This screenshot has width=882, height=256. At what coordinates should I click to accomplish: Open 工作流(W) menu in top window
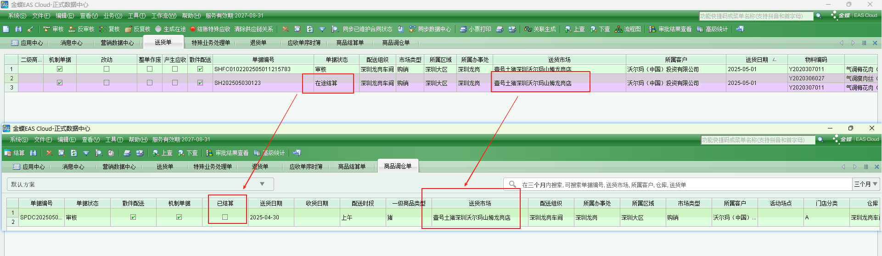tap(164, 16)
